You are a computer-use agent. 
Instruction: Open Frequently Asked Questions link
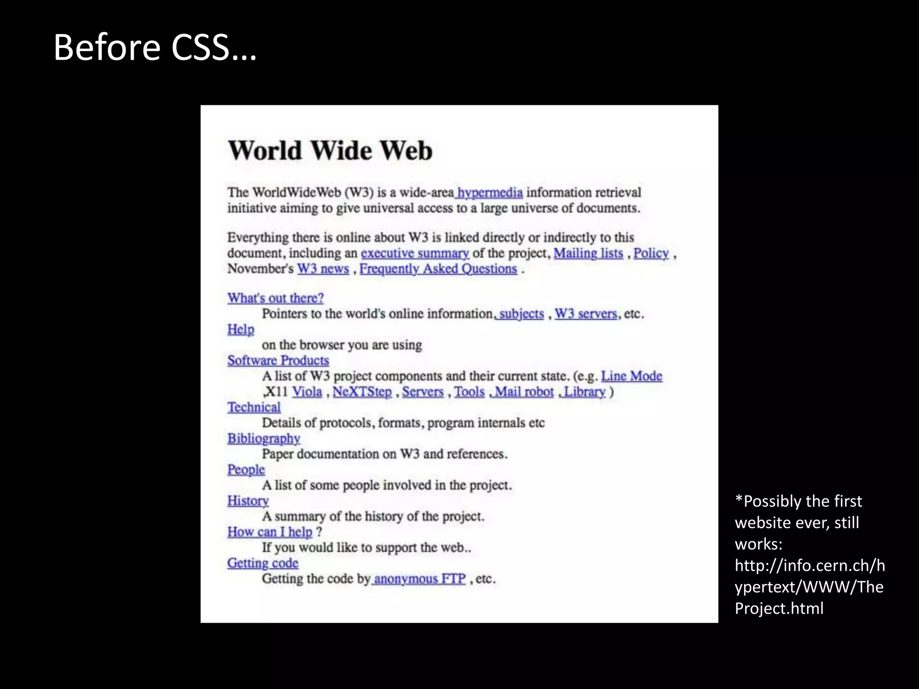point(438,269)
